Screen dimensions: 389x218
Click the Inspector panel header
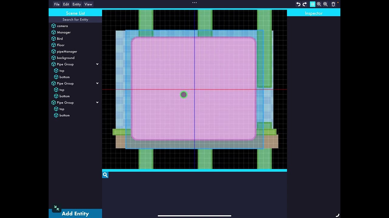pos(314,13)
